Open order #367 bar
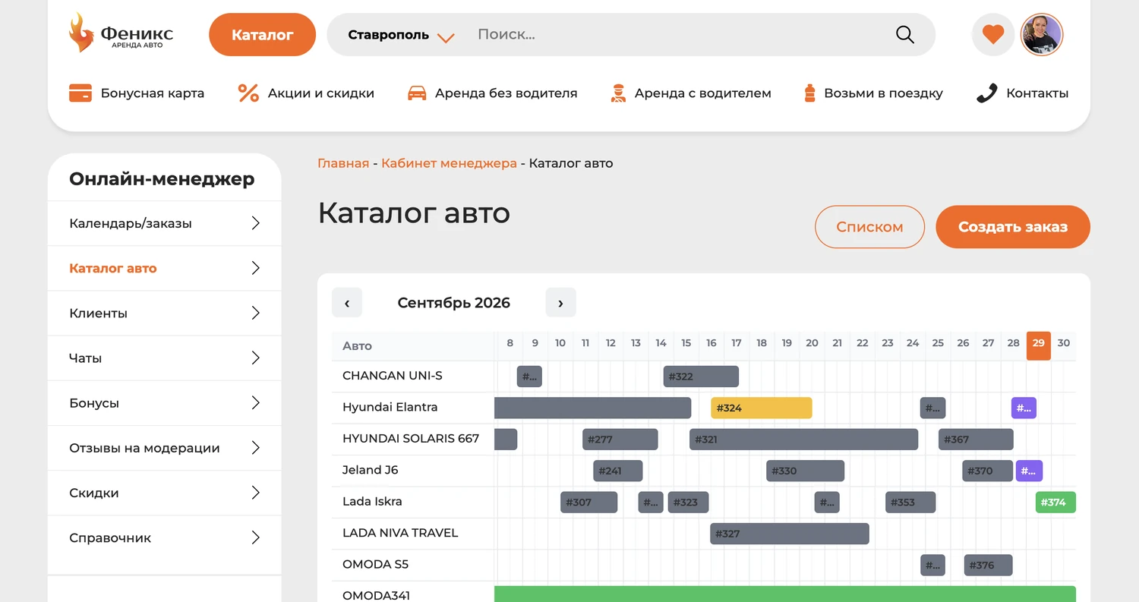 click(976, 440)
